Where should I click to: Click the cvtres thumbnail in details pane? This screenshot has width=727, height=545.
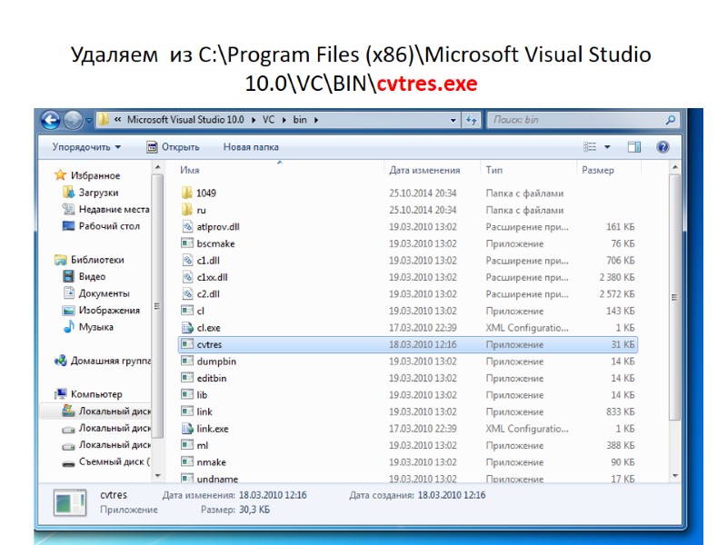pyautogui.click(x=70, y=503)
